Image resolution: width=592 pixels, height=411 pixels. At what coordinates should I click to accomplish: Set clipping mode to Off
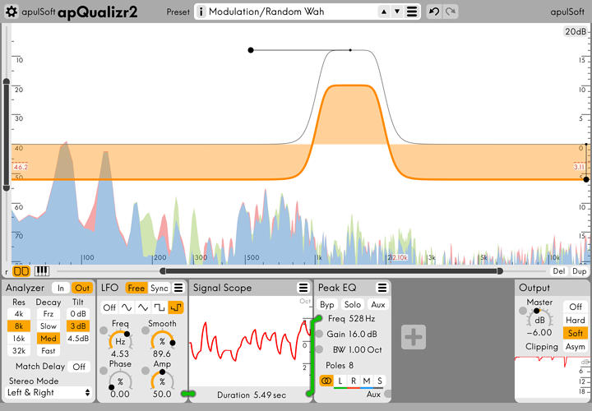point(576,307)
